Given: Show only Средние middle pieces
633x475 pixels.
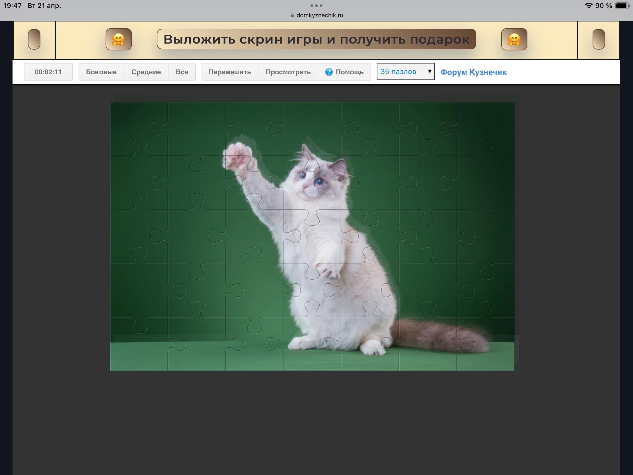Looking at the screenshot, I should [x=146, y=72].
